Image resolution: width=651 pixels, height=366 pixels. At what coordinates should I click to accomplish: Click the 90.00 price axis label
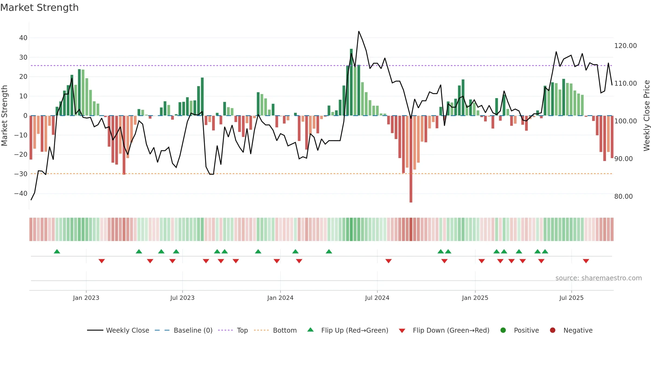(x=623, y=159)
